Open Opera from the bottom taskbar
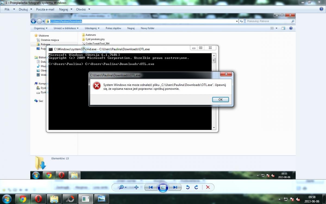Screen dimensions: 326x204 (x=39, y=199)
